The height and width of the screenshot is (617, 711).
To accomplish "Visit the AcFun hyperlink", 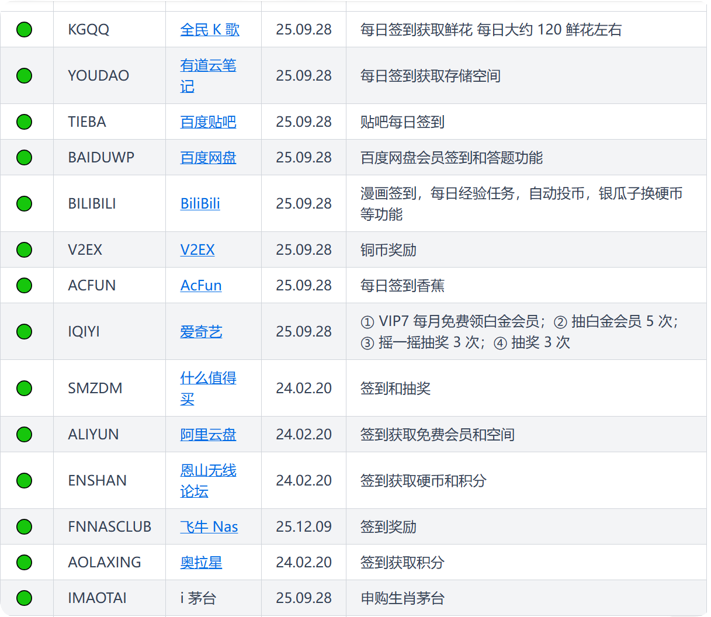I will (200, 285).
